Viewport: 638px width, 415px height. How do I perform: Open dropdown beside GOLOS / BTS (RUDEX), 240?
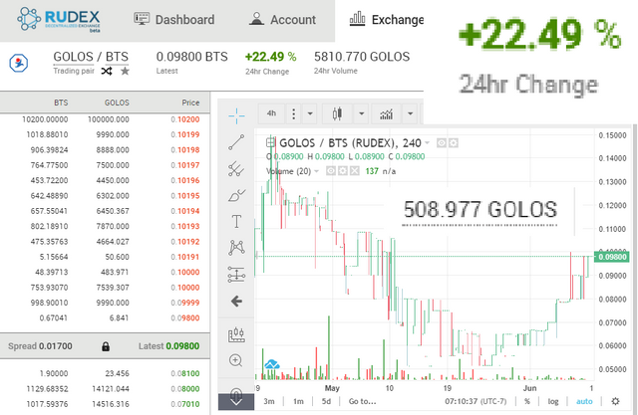coord(428,143)
